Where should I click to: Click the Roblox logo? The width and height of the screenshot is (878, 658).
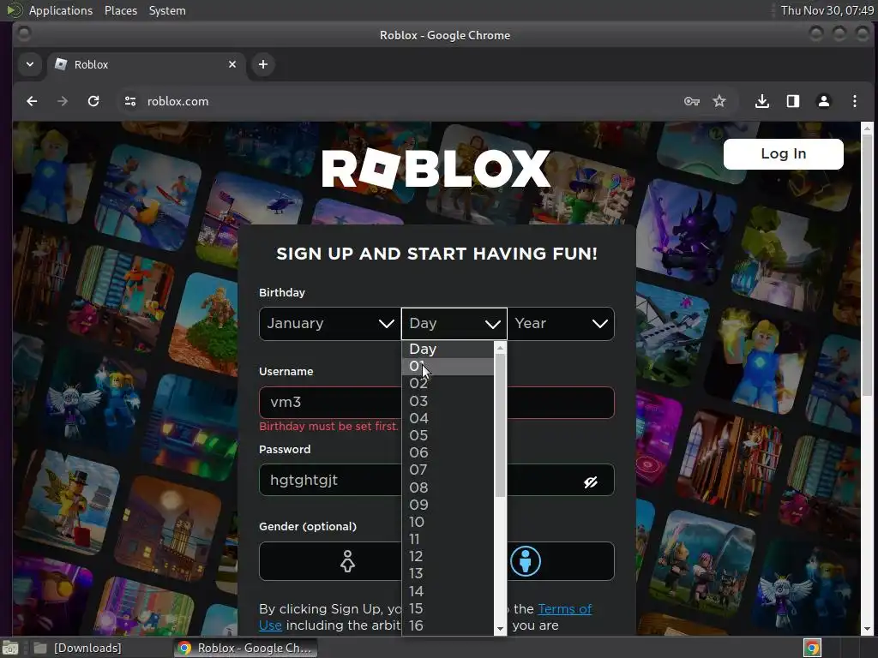pos(436,169)
